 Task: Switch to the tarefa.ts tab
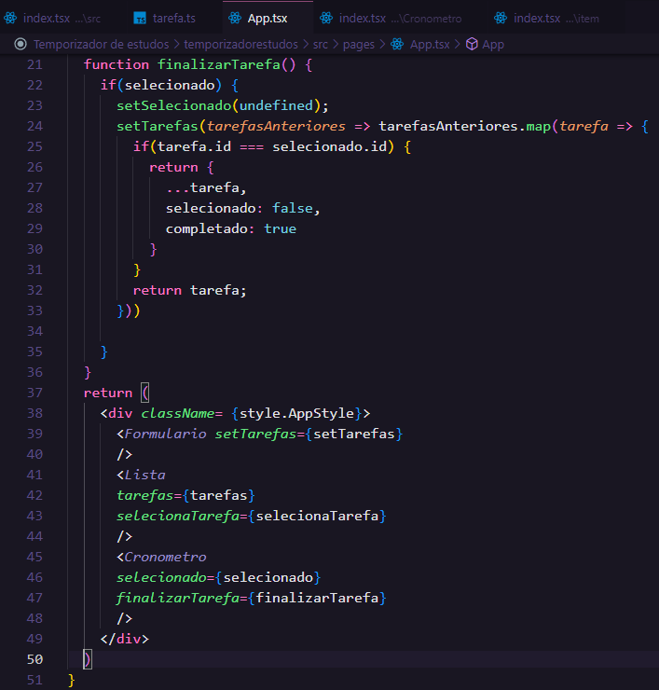point(165,18)
